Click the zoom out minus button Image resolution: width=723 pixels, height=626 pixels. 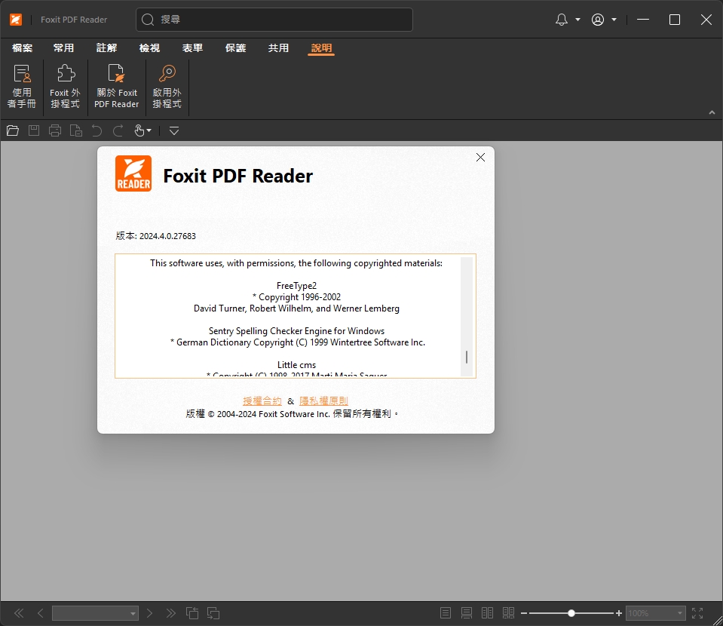click(x=524, y=613)
